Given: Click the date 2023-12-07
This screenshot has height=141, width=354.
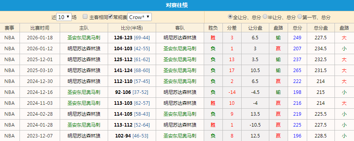Looking at the screenshot, I should click(40, 136).
